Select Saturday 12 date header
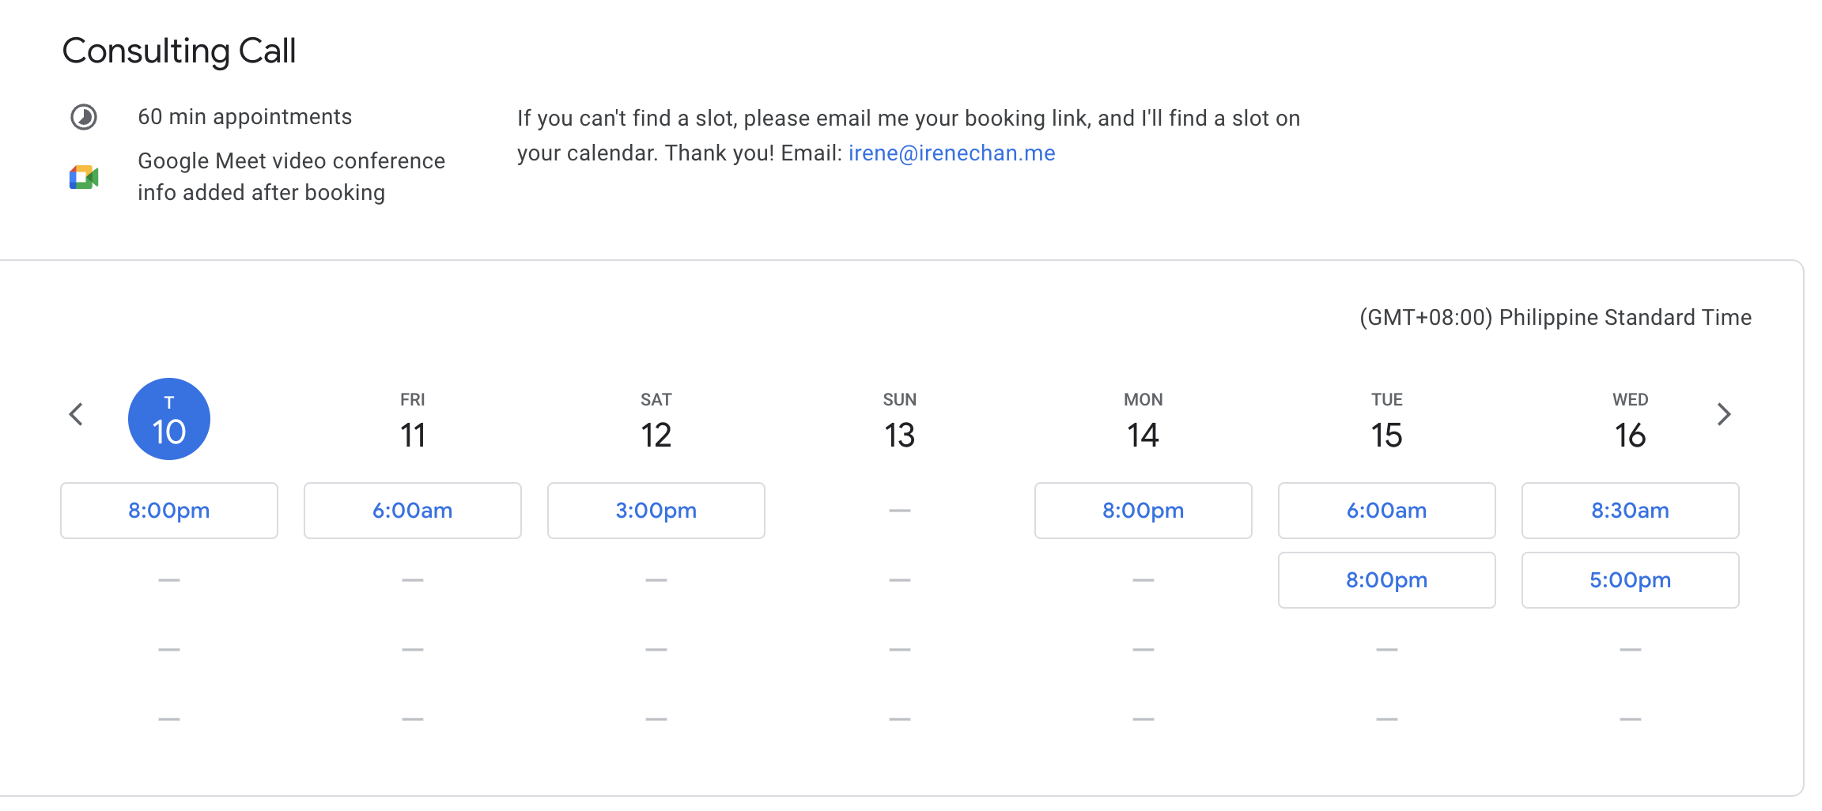 pos(656,421)
